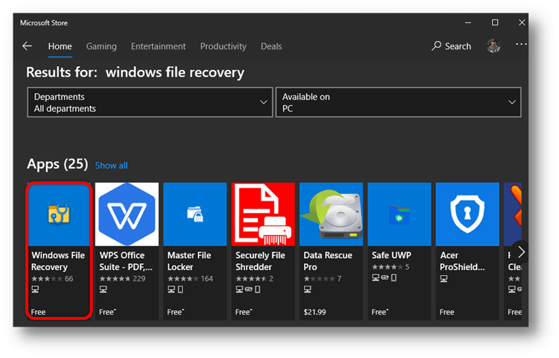This screenshot has height=358, width=559.
Task: Open the Safe UWP app icon
Action: 399,214
